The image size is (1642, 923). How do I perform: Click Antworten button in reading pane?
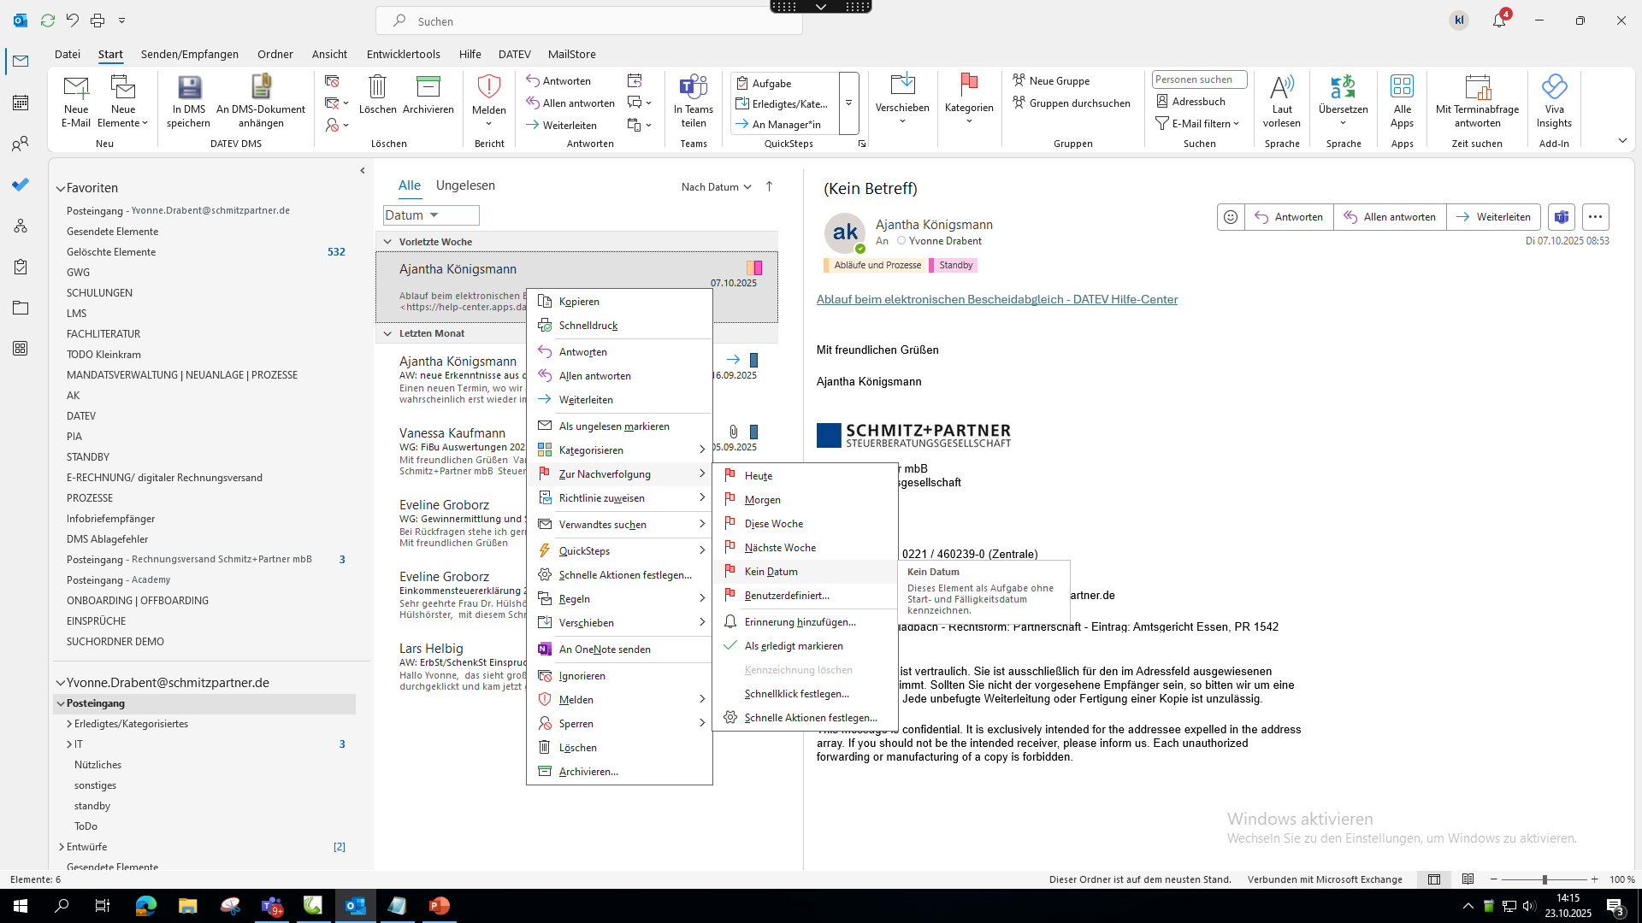[1289, 217]
